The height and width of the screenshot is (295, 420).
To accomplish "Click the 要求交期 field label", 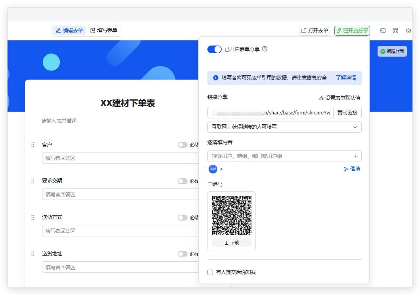I will pyautogui.click(x=52, y=181).
